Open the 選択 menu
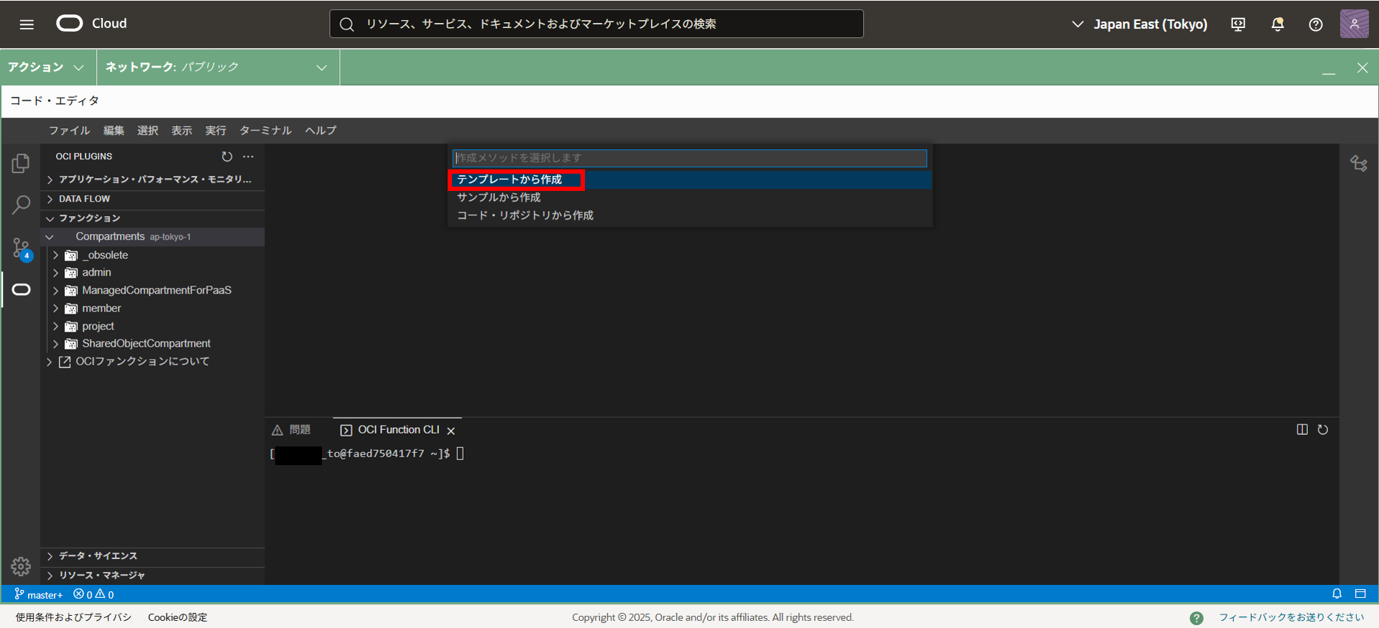This screenshot has width=1379, height=628. pos(147,131)
